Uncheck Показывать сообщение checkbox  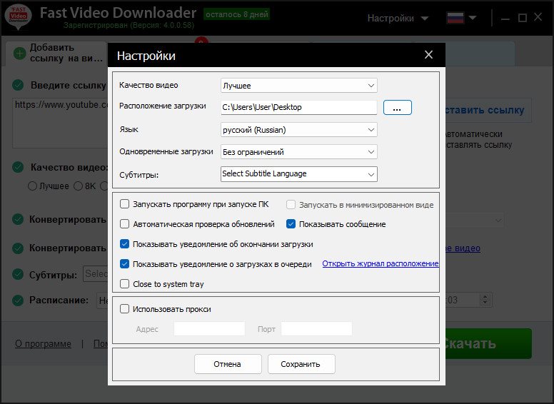tap(291, 224)
